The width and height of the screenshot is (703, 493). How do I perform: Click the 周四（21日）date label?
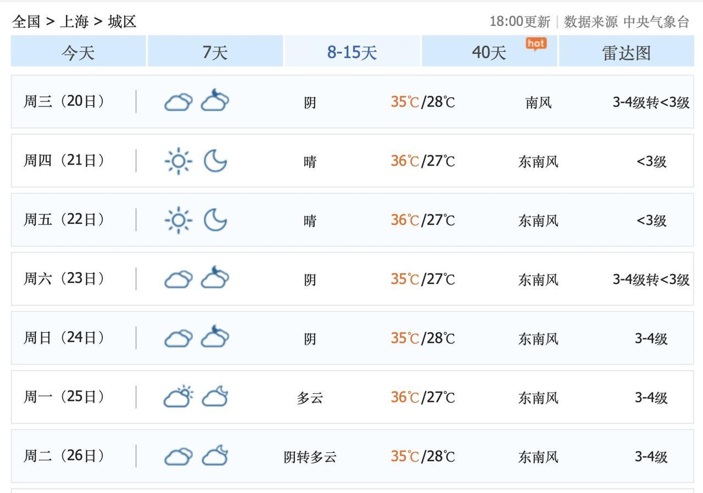click(x=64, y=161)
